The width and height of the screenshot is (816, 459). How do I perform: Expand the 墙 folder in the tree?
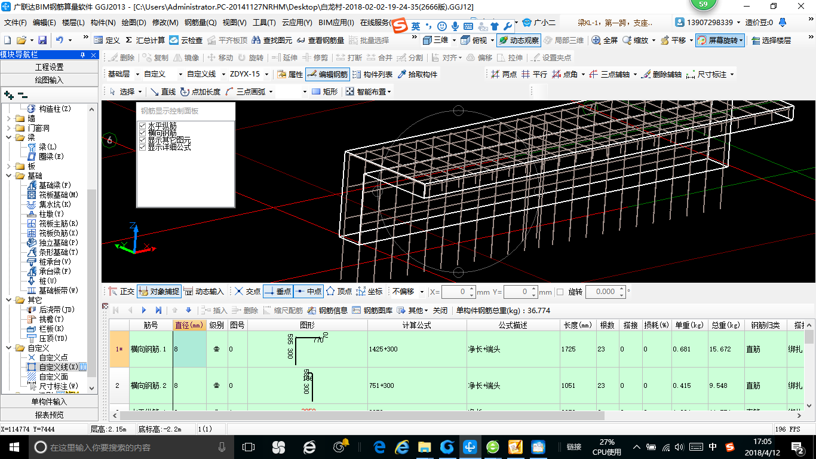8,119
